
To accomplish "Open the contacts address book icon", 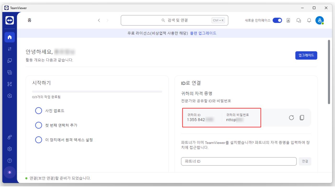I will pos(288,20).
